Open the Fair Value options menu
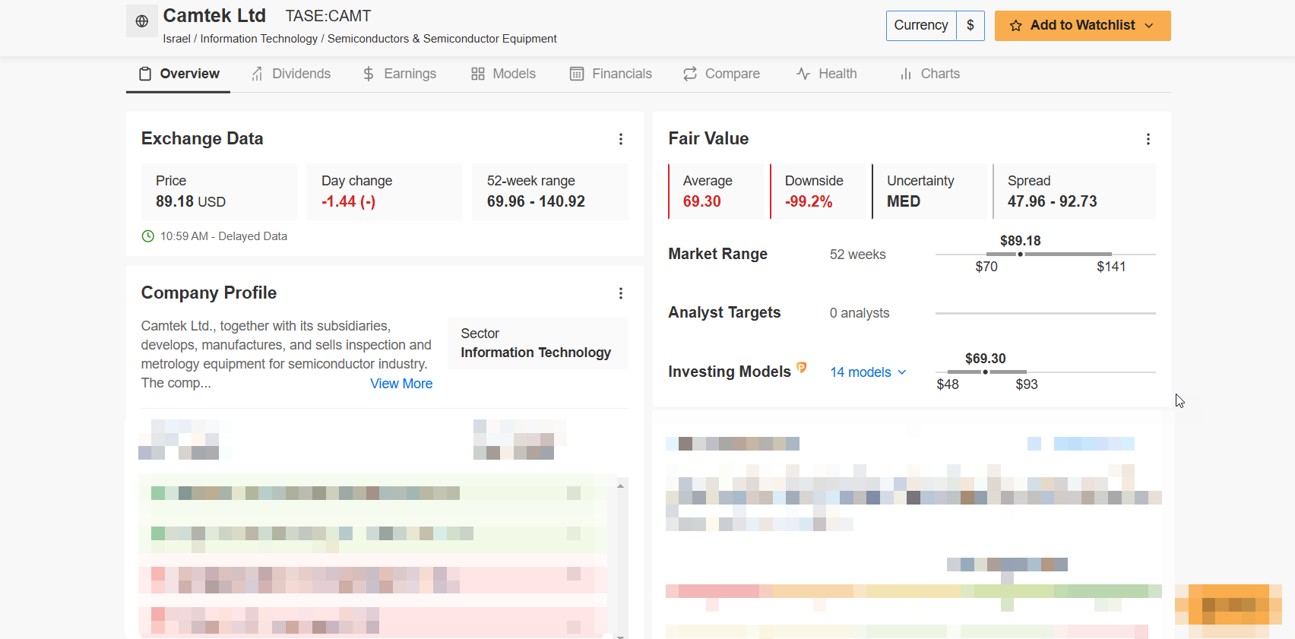 tap(1148, 139)
